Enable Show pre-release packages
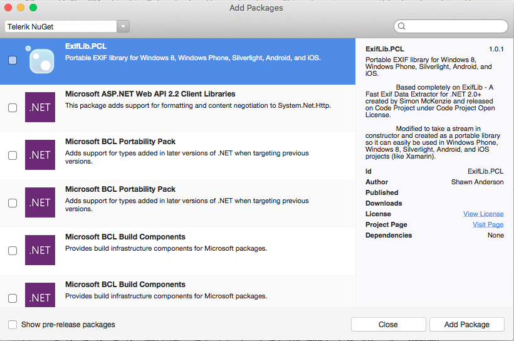This screenshot has height=341, width=514. 13,325
